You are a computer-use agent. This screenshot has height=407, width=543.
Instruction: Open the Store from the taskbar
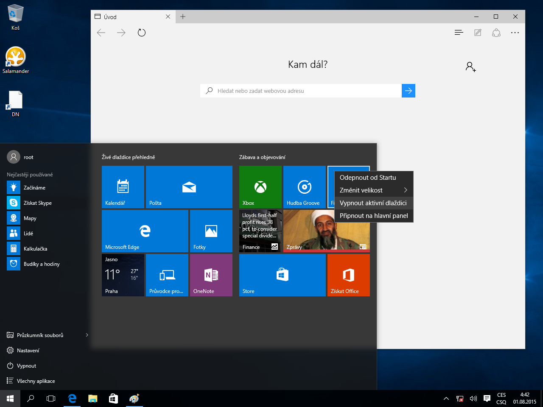point(113,399)
